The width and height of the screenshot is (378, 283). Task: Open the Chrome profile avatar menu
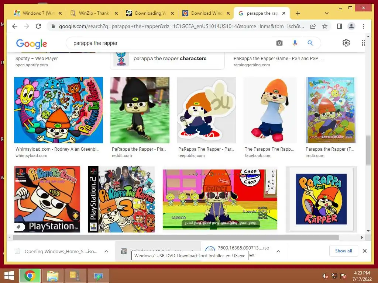click(x=351, y=26)
